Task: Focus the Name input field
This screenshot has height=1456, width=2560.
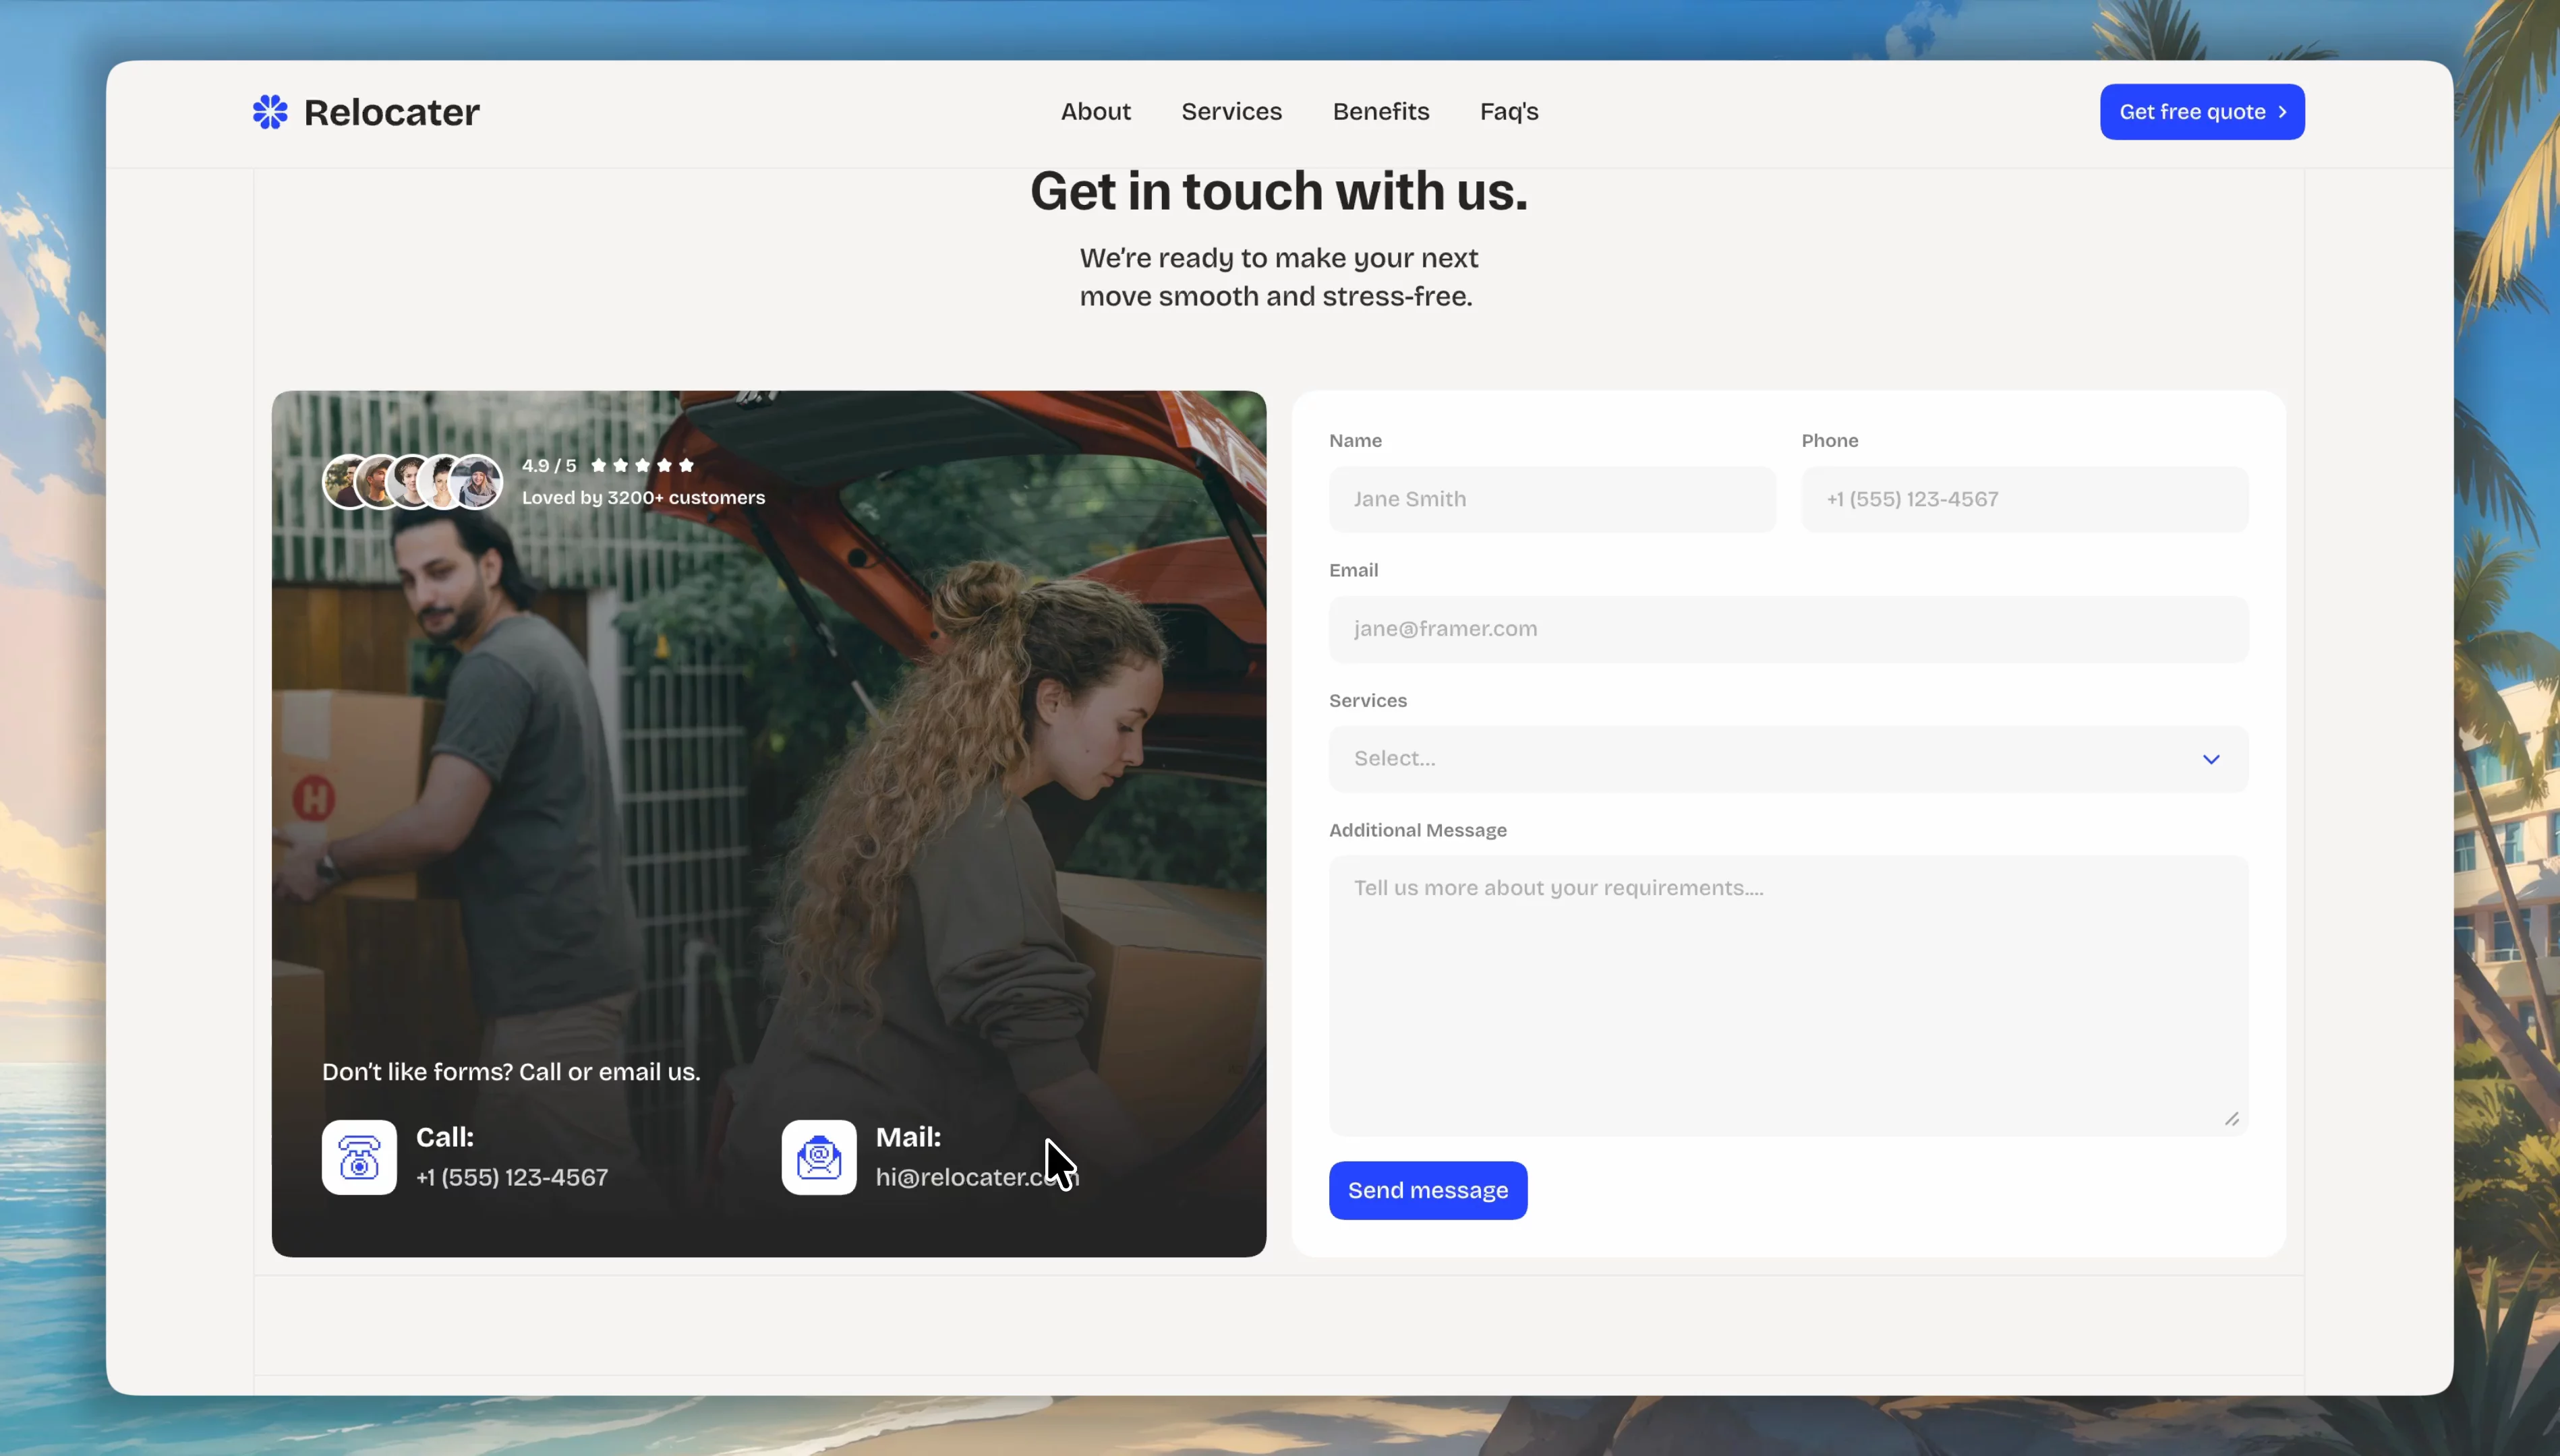Action: pos(1552,499)
